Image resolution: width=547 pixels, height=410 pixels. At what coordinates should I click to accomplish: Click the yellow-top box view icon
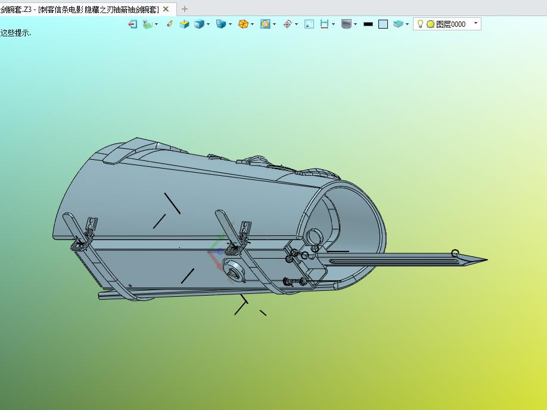(x=185, y=24)
